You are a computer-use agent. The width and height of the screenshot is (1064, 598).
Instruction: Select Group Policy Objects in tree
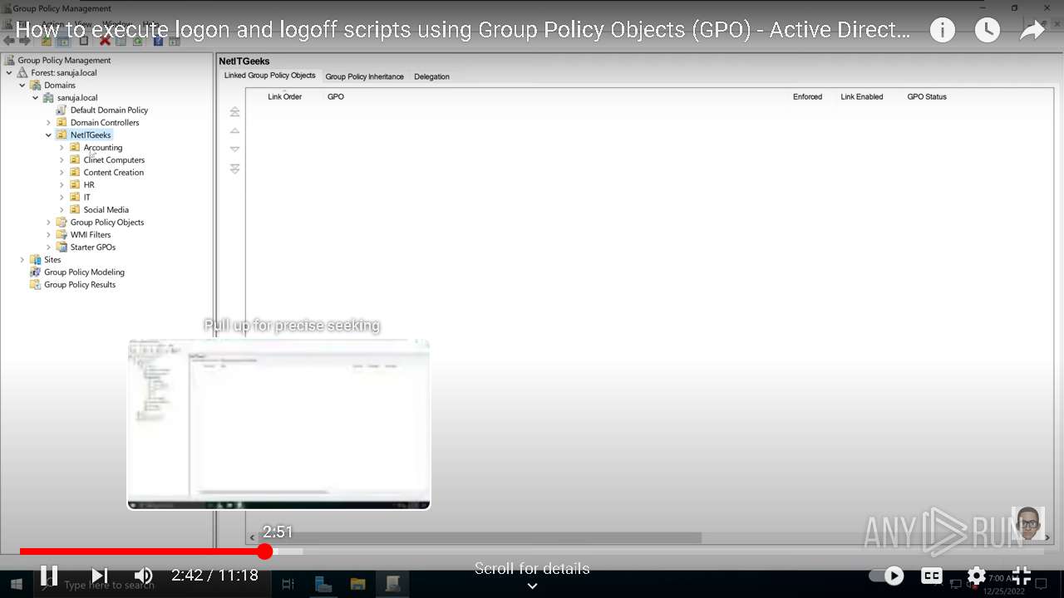pyautogui.click(x=107, y=223)
